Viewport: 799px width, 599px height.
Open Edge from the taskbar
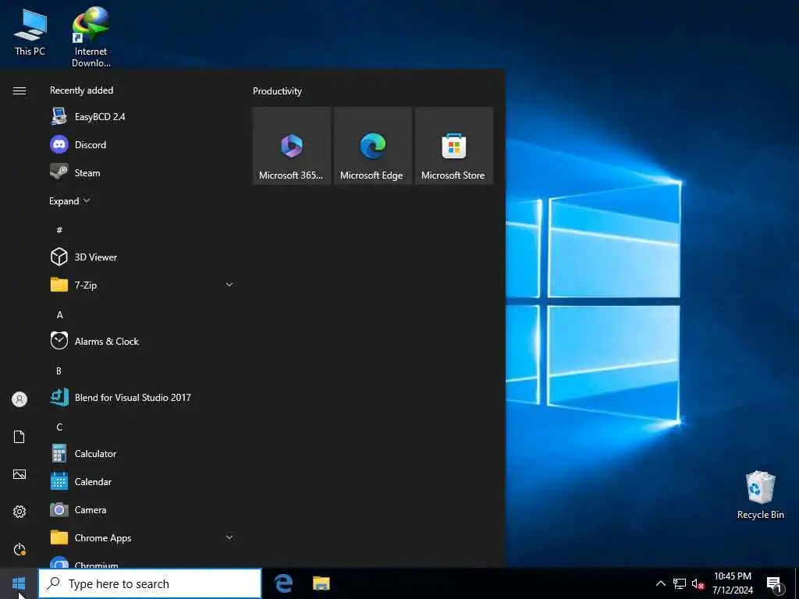tap(283, 583)
